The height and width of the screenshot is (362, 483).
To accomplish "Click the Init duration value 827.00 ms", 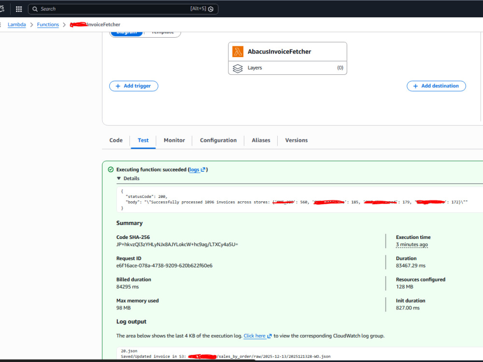I will [x=408, y=308].
